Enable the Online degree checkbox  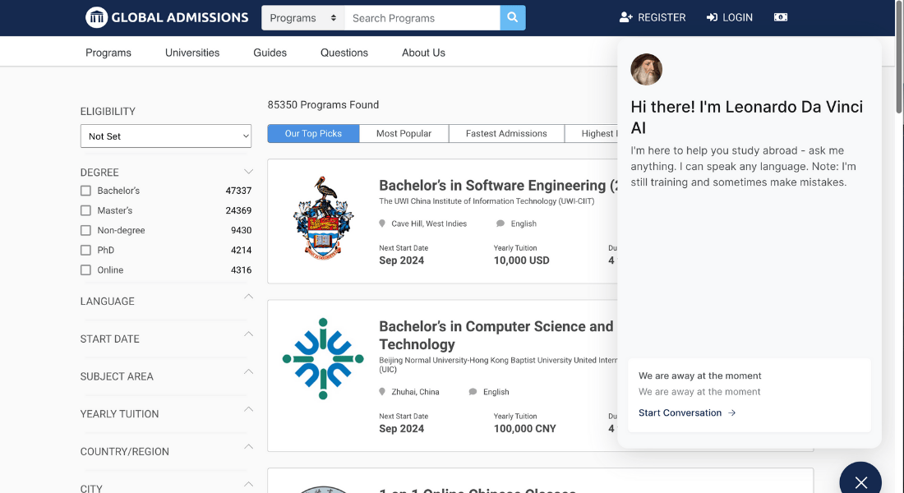[86, 270]
